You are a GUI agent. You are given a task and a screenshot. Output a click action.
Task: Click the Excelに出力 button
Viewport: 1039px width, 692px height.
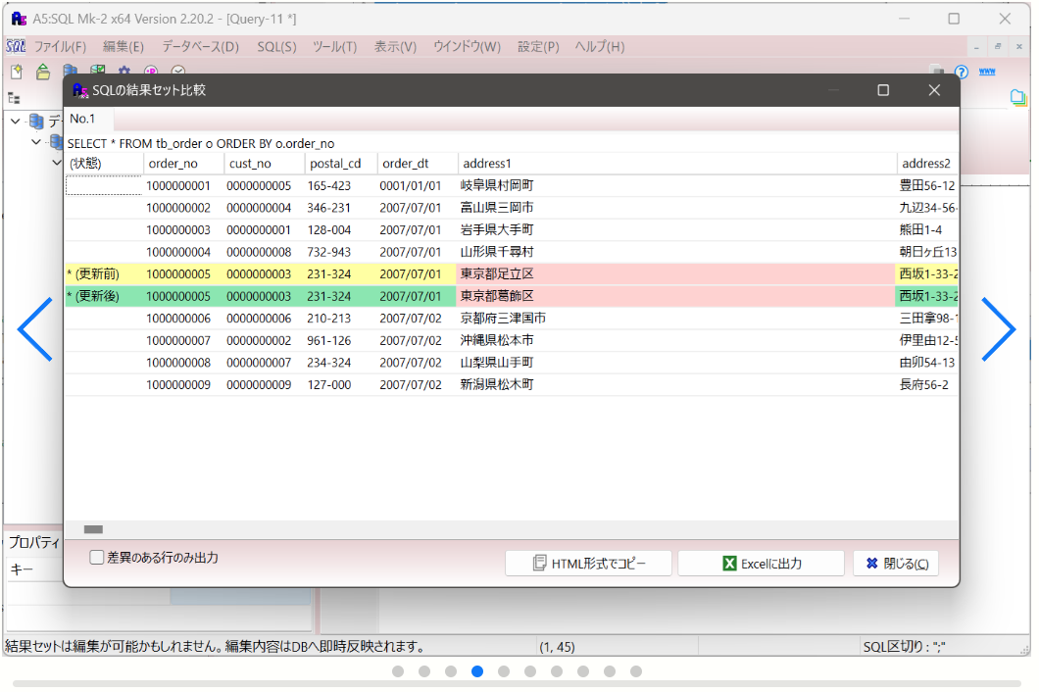pyautogui.click(x=761, y=564)
